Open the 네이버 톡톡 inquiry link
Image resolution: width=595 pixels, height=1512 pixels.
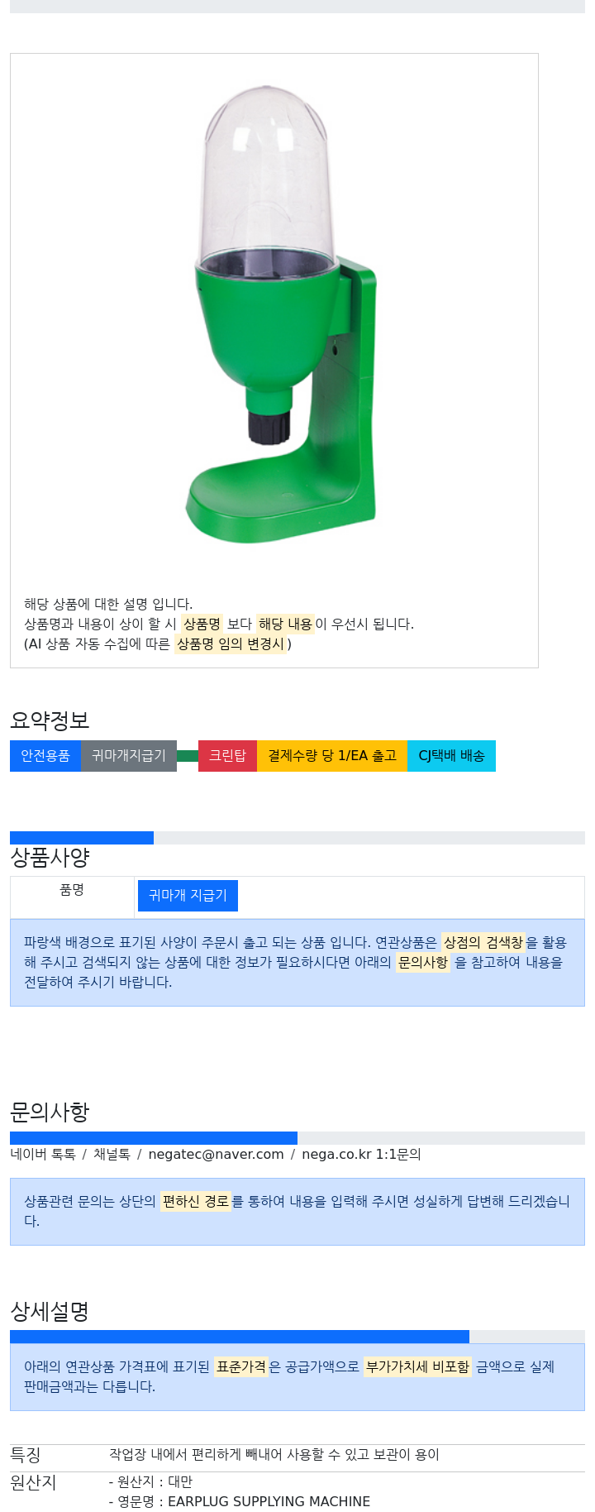point(43,1155)
